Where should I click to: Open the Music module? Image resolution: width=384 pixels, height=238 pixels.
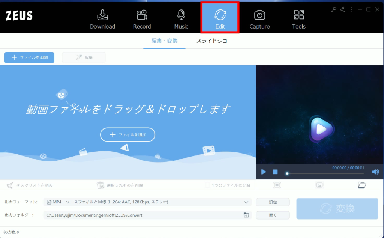[x=181, y=19]
